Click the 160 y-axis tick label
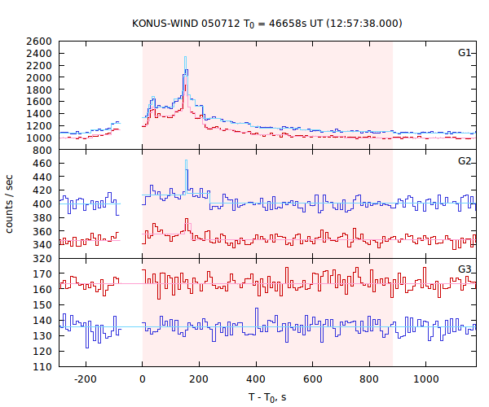This screenshot has width=489, height=407. pyautogui.click(x=42, y=289)
